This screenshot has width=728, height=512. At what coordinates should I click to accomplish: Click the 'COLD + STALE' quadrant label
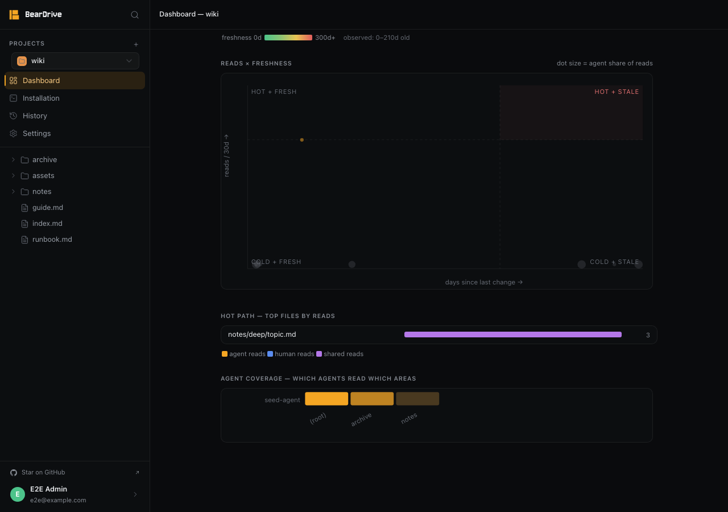(x=614, y=262)
